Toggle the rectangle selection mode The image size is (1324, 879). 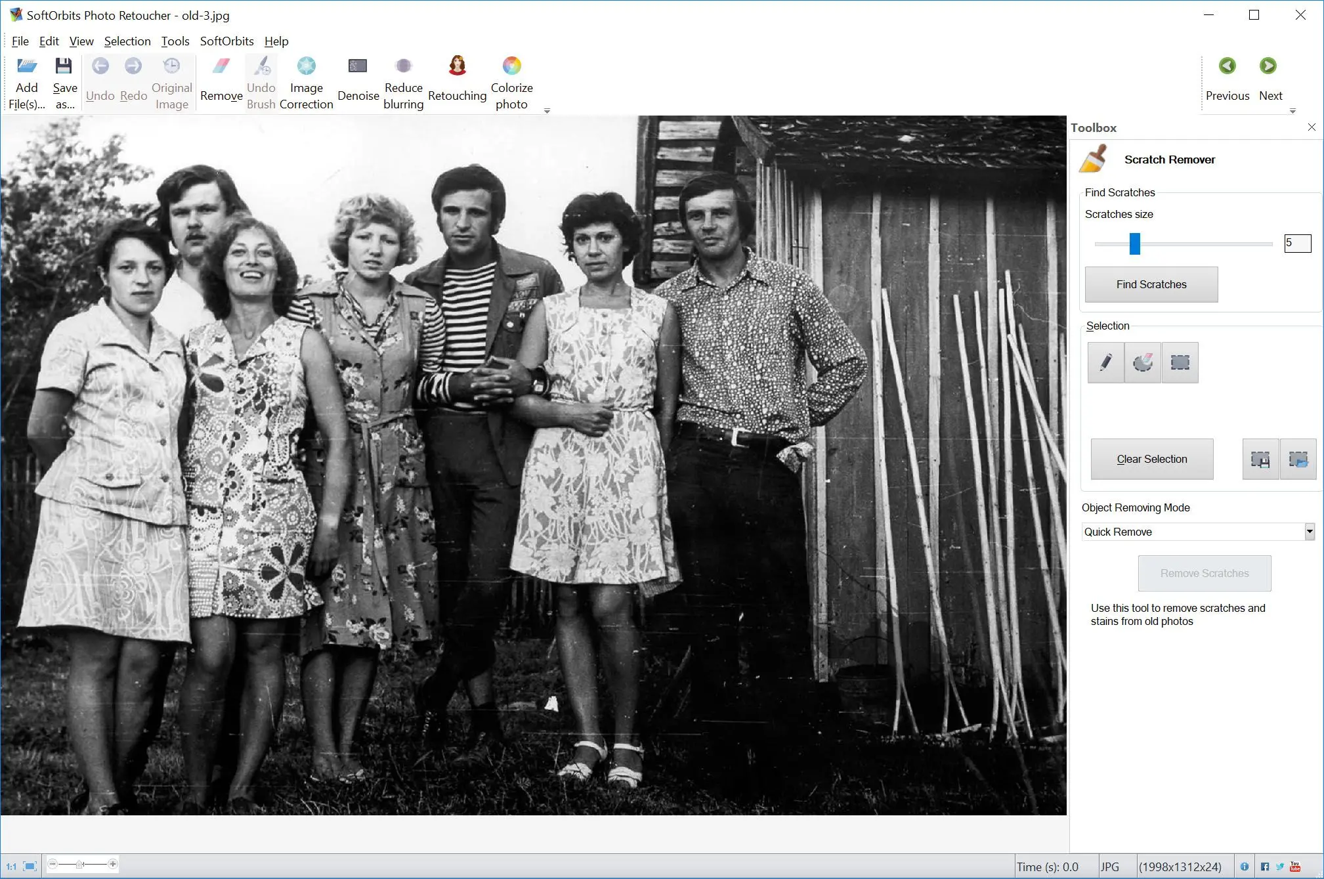click(x=1182, y=361)
